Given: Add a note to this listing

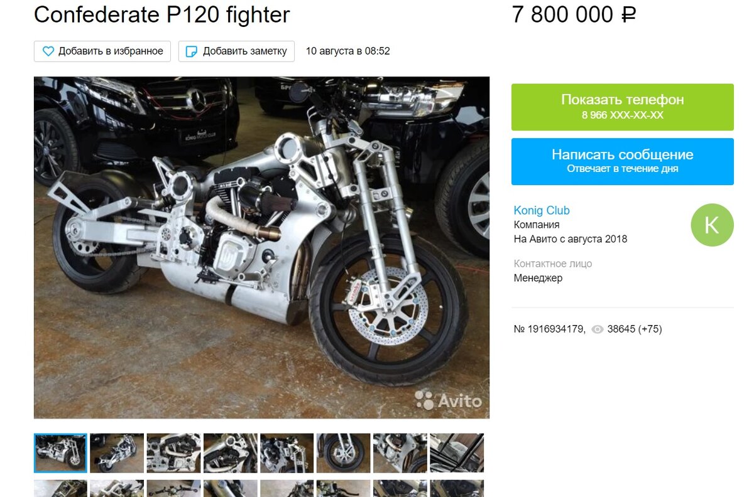Looking at the screenshot, I should [237, 51].
